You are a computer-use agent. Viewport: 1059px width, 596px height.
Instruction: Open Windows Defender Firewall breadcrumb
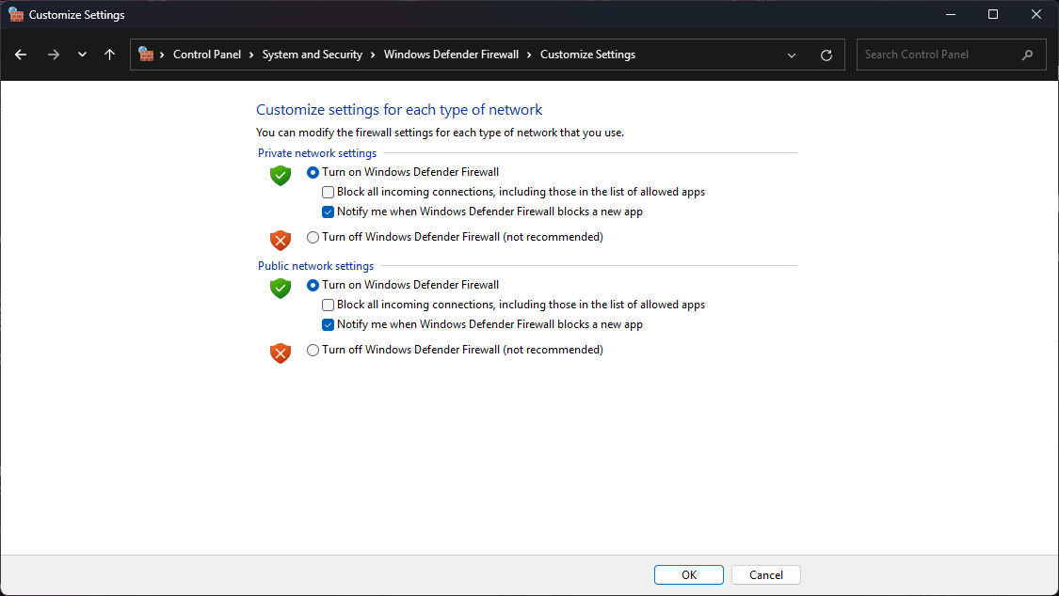[x=451, y=55]
